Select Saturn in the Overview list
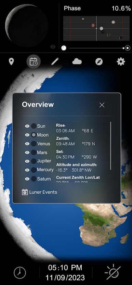 coord(41,179)
